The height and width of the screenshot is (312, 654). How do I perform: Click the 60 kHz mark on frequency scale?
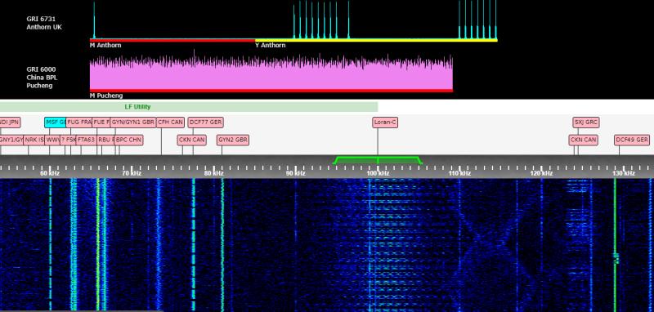point(50,173)
